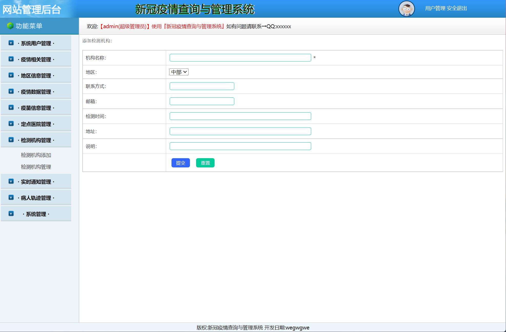Click the 安全退出 link in header
This screenshot has height=332, width=506.
point(457,8)
